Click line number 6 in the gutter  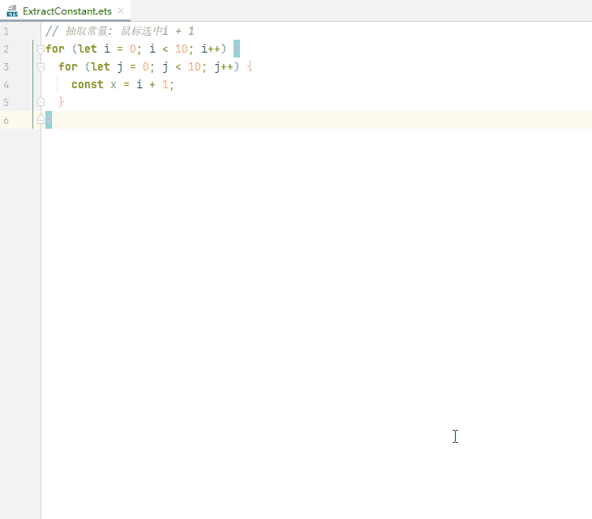pos(6,121)
